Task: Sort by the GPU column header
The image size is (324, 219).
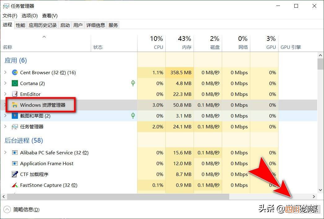Action: (x=264, y=43)
